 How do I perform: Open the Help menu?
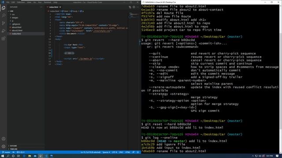coord(55,2)
